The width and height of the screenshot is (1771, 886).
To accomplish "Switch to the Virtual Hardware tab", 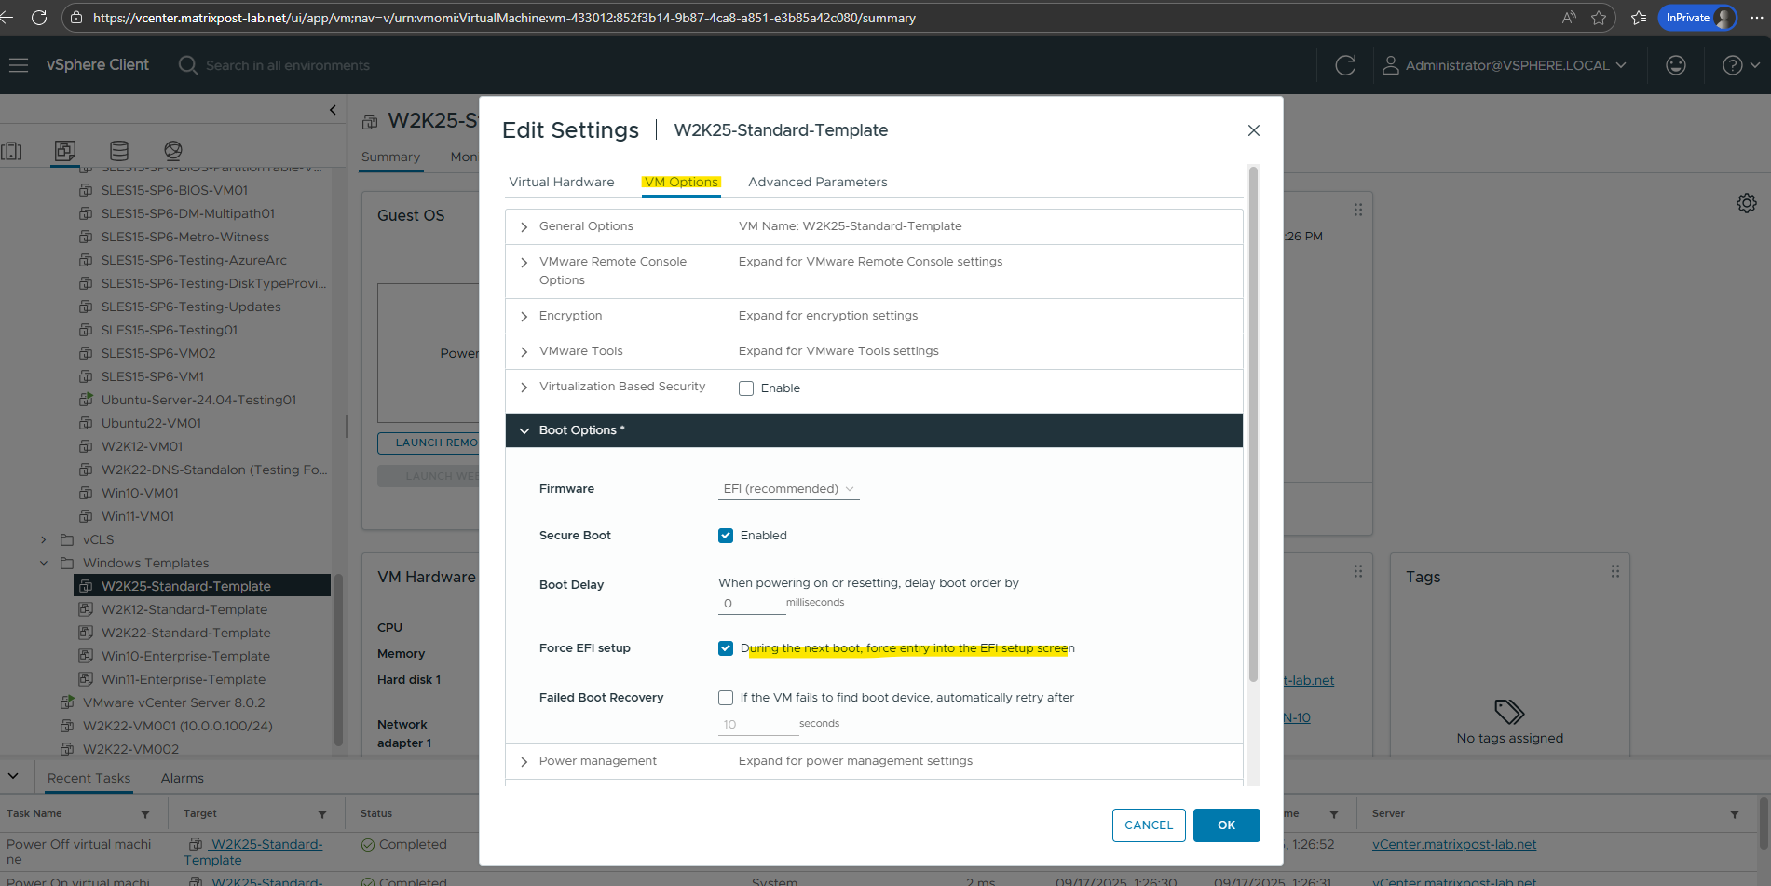I will pyautogui.click(x=562, y=182).
